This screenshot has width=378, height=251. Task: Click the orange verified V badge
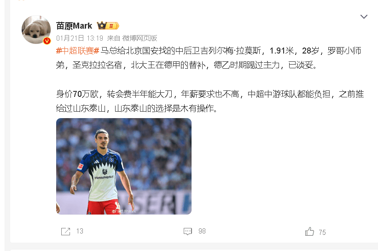(x=47, y=41)
